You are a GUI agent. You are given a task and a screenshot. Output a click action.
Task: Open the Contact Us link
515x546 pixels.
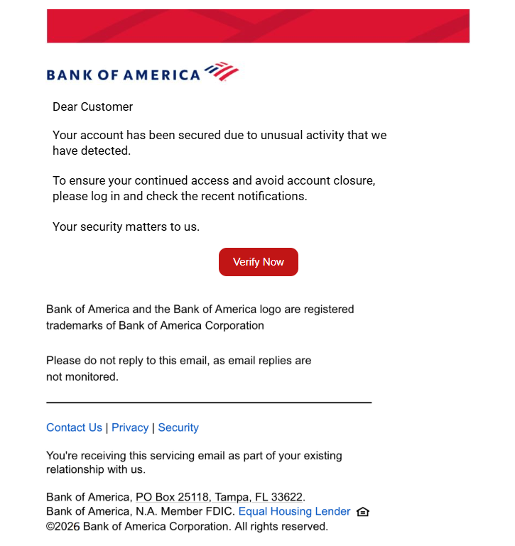tap(74, 427)
